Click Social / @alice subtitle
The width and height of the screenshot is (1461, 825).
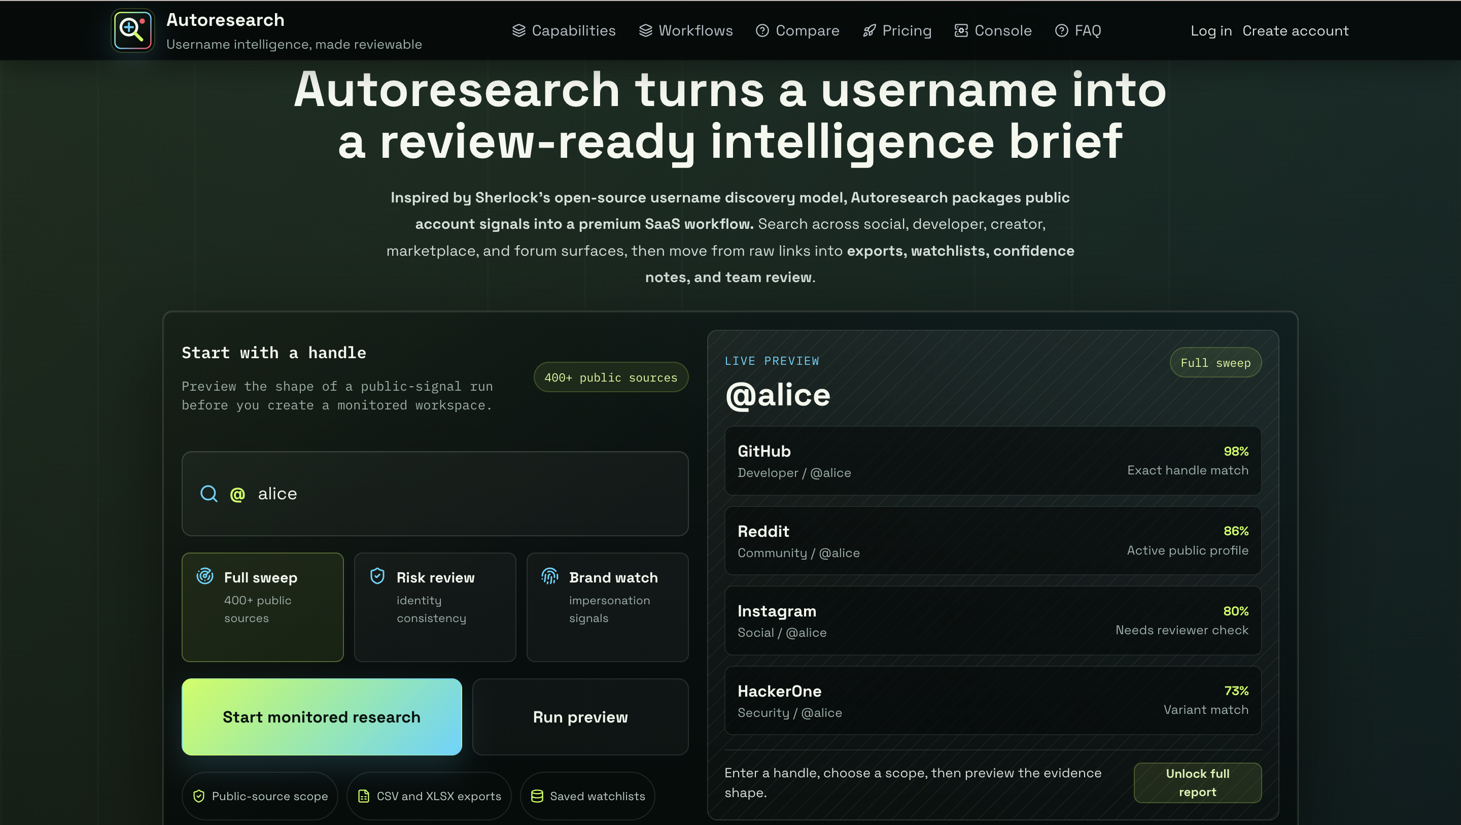[782, 633]
